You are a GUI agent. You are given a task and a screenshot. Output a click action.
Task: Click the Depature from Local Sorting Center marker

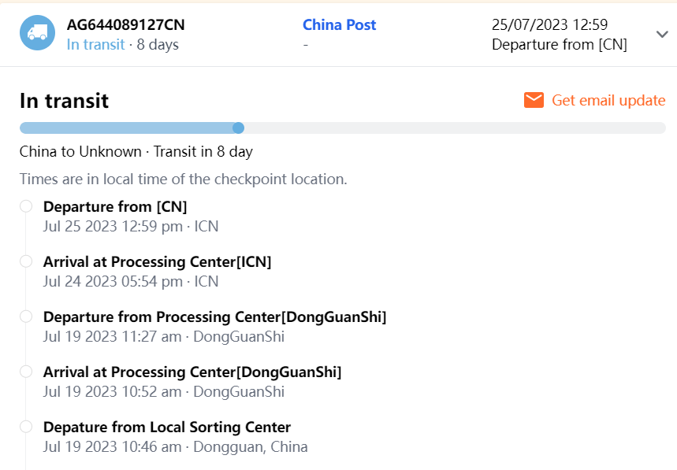[26, 427]
